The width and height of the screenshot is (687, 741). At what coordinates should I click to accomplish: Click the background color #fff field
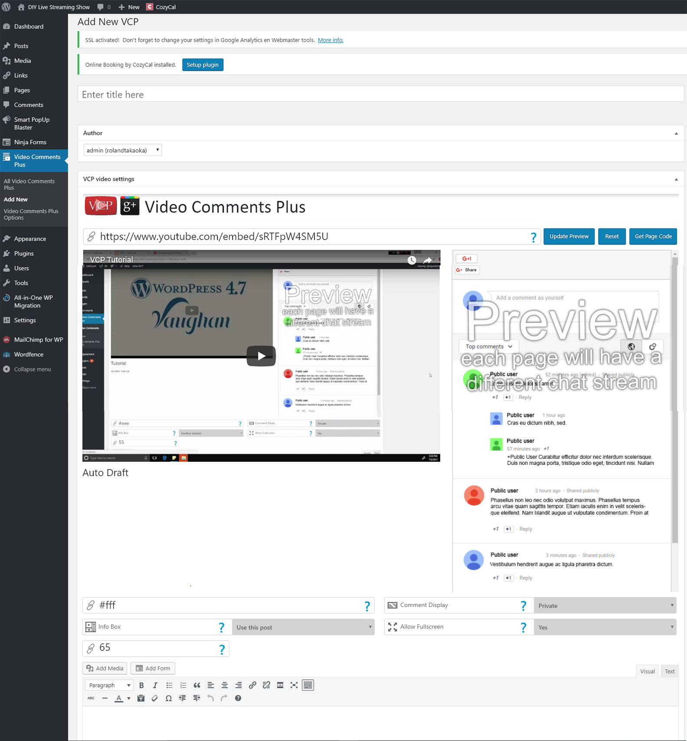click(229, 605)
